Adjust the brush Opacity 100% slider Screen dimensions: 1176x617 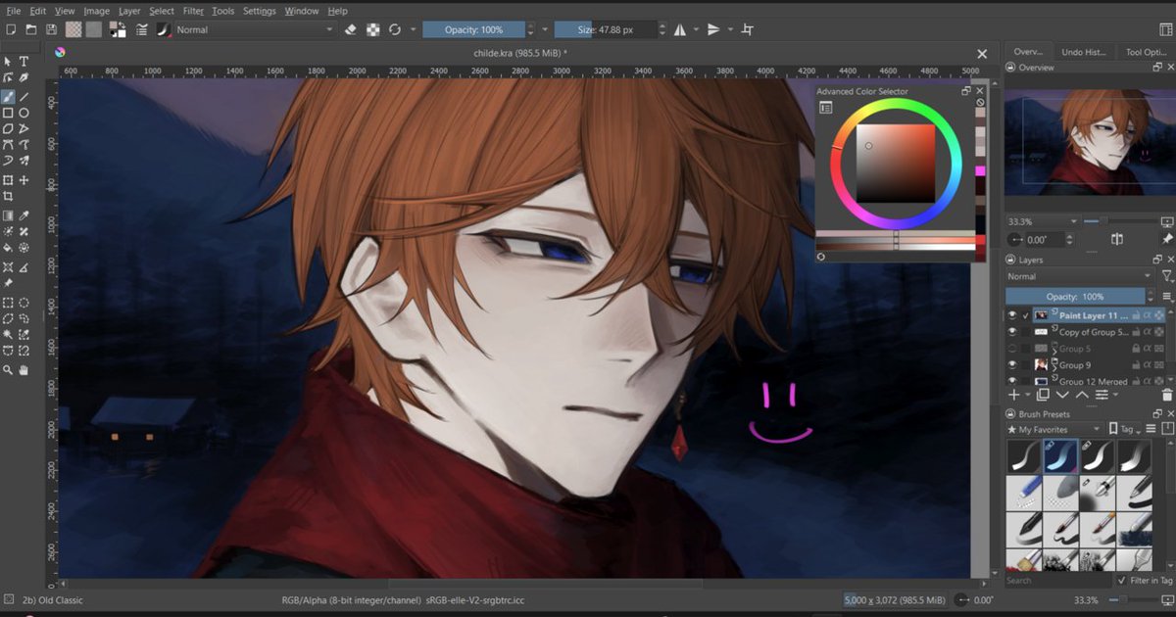tap(473, 30)
